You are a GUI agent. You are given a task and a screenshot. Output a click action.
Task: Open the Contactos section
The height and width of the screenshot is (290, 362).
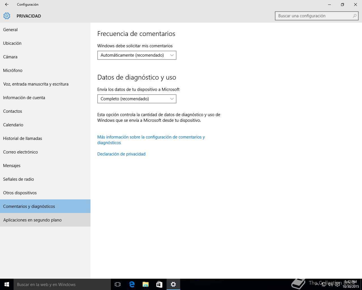(45, 111)
